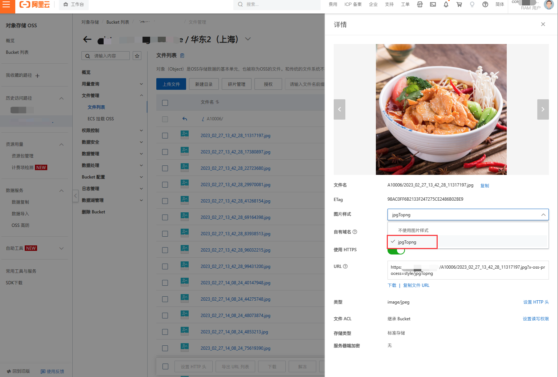The height and width of the screenshot is (377, 558).
Task: Expand the region dropdown chevron beside 华东2（上海）
Action: point(248,39)
